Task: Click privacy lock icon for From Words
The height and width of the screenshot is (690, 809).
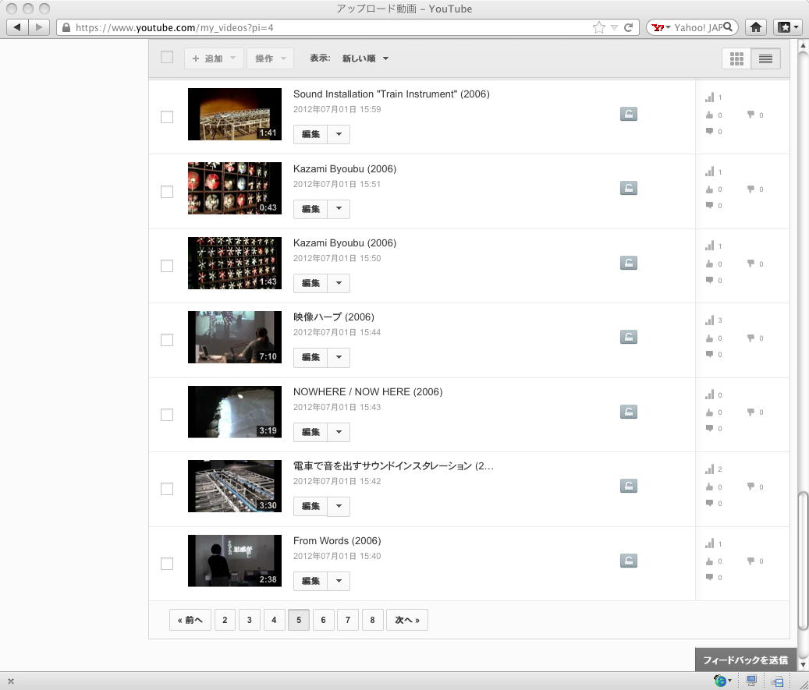Action: [x=629, y=561]
